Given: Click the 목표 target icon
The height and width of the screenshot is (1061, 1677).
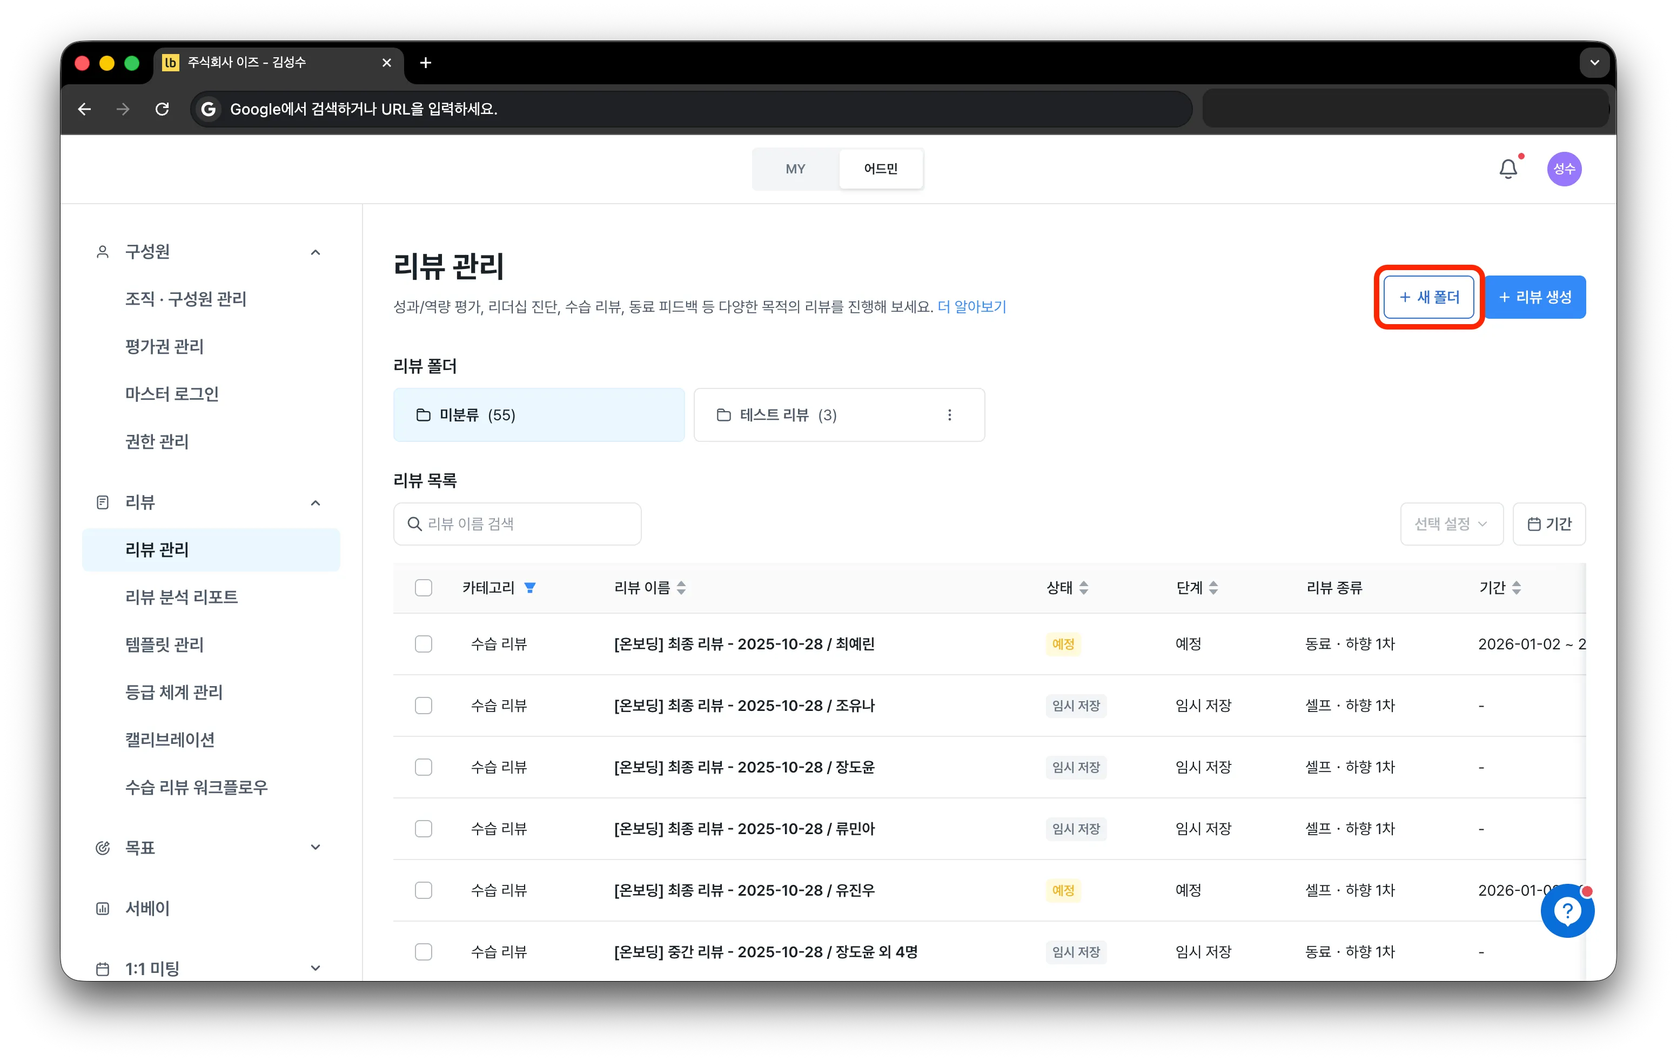Looking at the screenshot, I should coord(102,848).
